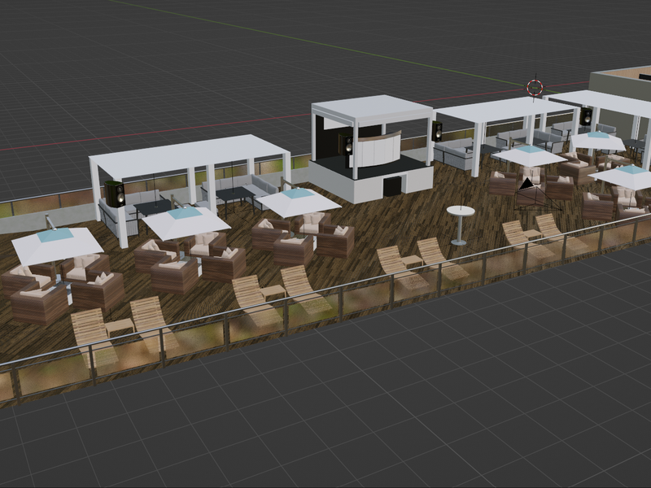Select the round white cocktail table
The image size is (651, 488).
click(x=460, y=225)
